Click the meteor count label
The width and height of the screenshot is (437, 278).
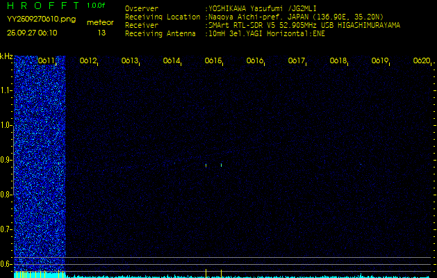[x=100, y=22]
